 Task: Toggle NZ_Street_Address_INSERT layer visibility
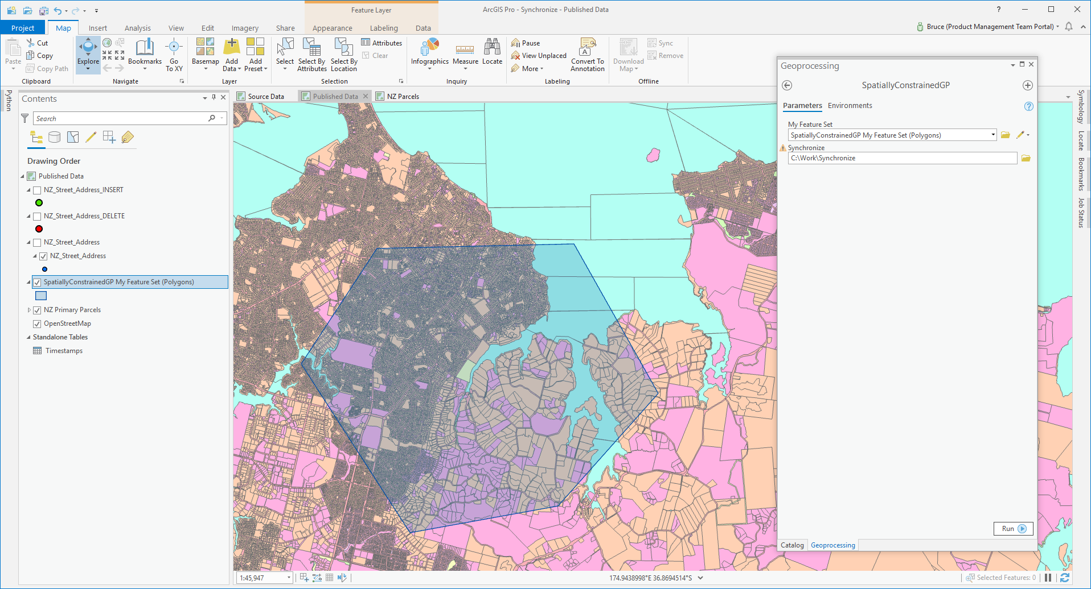coord(37,190)
